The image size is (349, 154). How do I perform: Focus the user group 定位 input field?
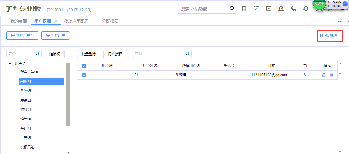[x=24, y=53]
